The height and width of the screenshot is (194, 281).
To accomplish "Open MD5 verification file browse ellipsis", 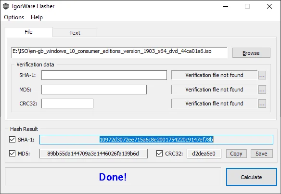I will coord(262,90).
